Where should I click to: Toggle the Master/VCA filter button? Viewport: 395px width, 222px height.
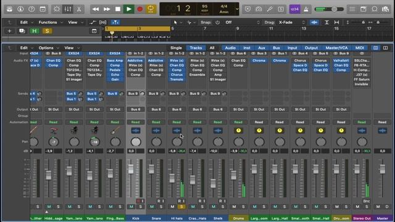[336, 48]
